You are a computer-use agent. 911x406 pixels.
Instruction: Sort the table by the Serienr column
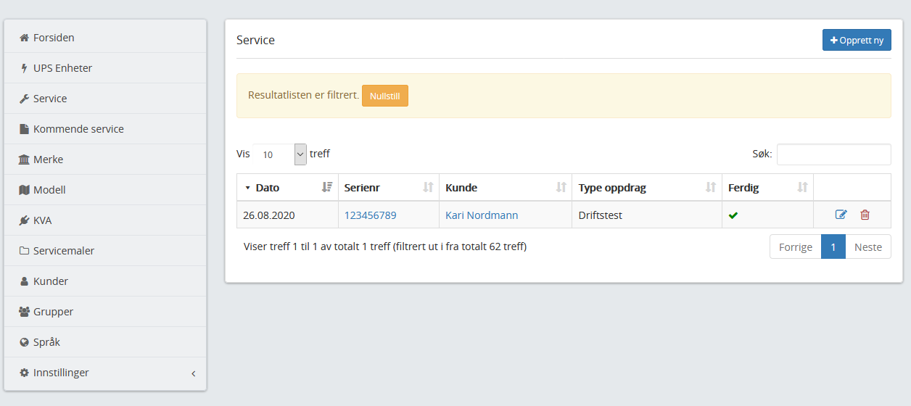(428, 187)
